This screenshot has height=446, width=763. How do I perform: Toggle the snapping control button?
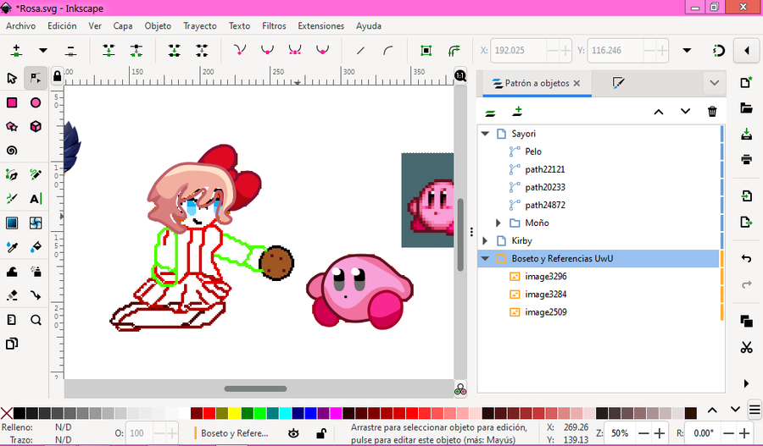point(719,50)
